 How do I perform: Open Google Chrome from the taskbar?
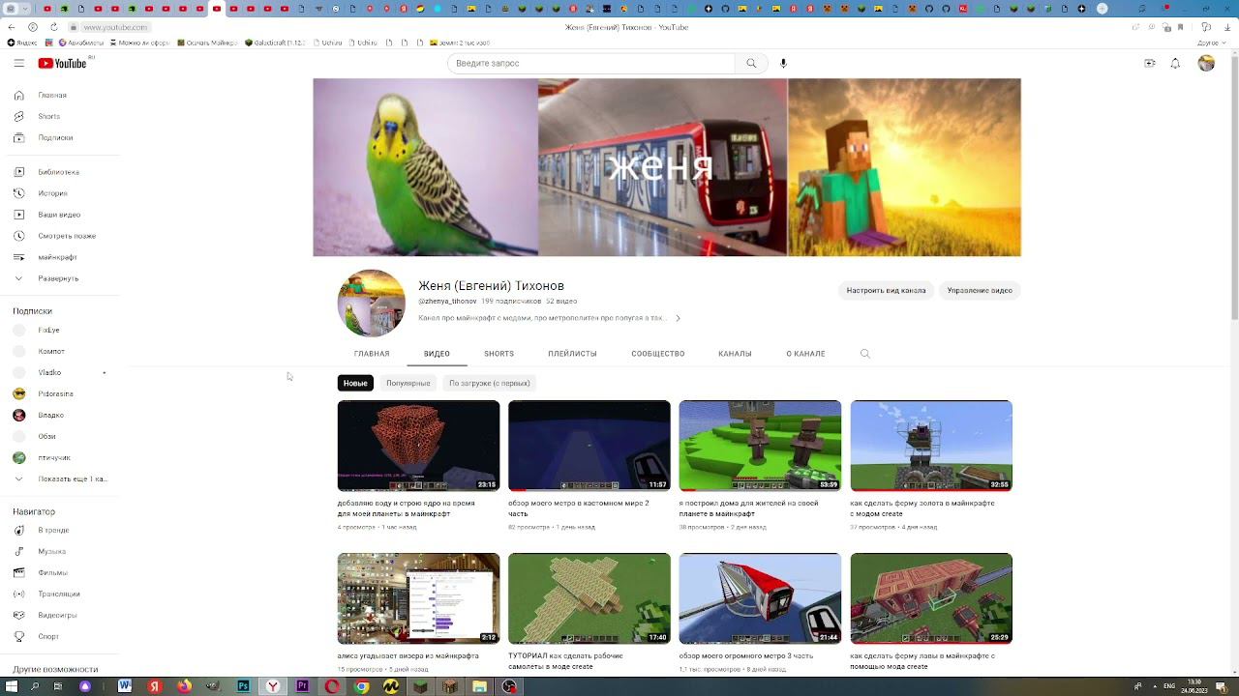pyautogui.click(x=361, y=686)
